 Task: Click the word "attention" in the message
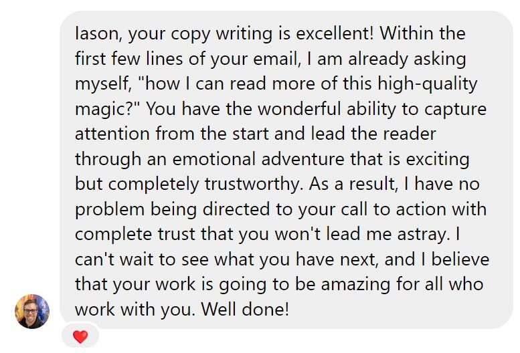[113, 134]
